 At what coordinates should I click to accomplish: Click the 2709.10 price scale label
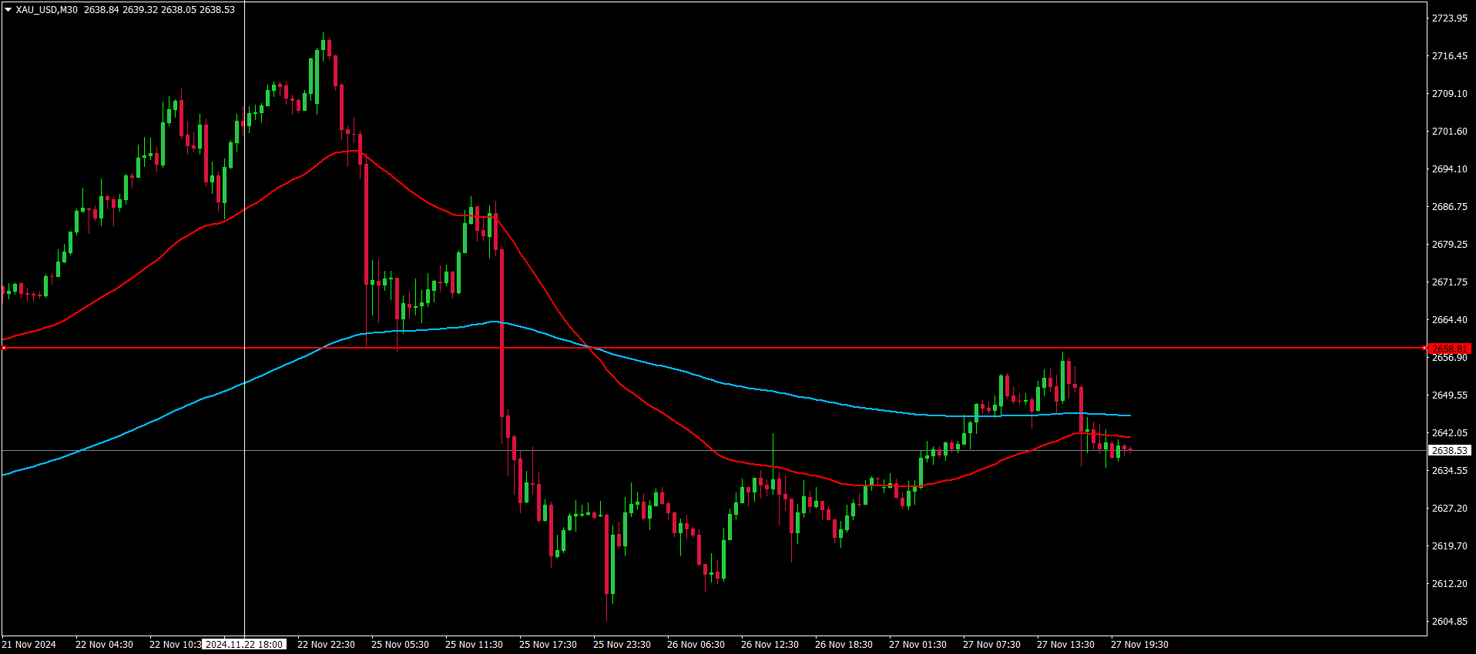click(1449, 94)
